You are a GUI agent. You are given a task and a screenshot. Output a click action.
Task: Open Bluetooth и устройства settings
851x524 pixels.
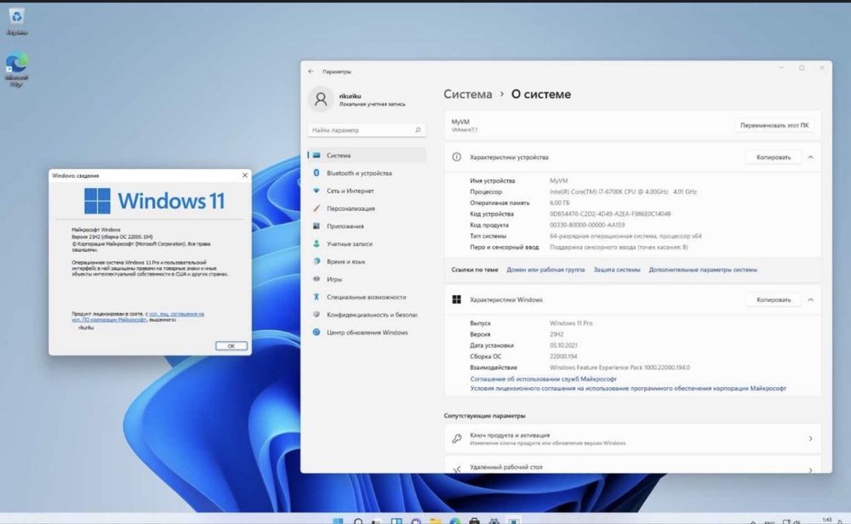point(367,173)
